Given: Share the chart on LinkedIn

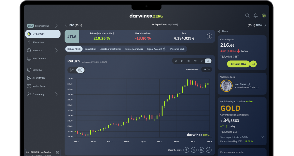Looking at the screenshot, I should pos(201,150).
